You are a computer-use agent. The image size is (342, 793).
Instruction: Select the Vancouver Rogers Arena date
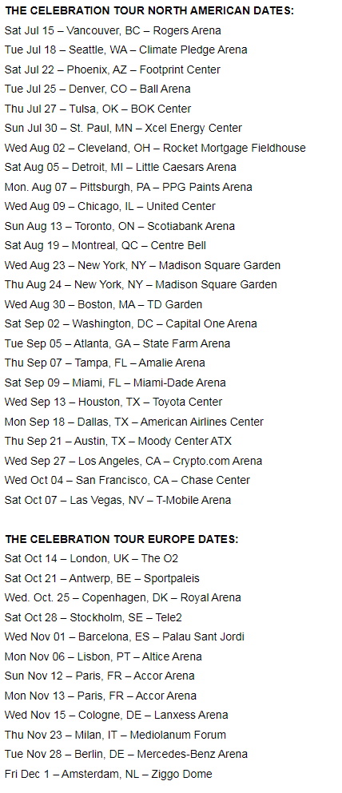113,30
